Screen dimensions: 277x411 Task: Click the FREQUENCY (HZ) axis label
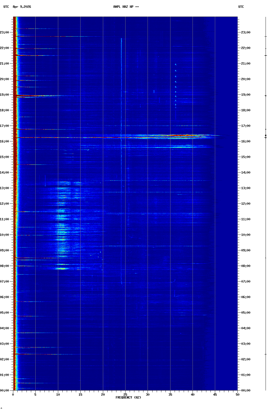[x=128, y=398]
